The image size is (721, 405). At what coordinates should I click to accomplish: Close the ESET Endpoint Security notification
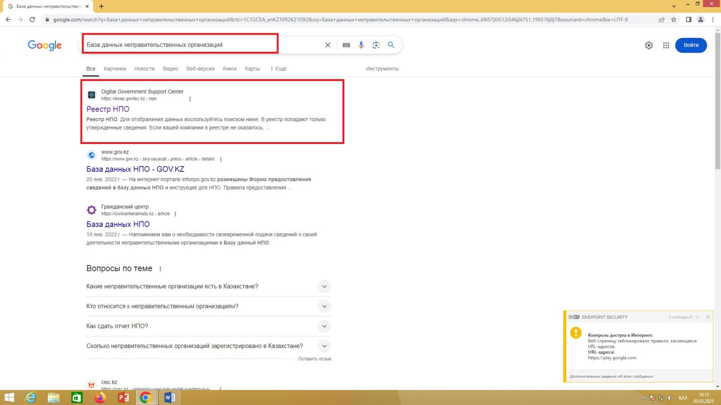tap(707, 317)
